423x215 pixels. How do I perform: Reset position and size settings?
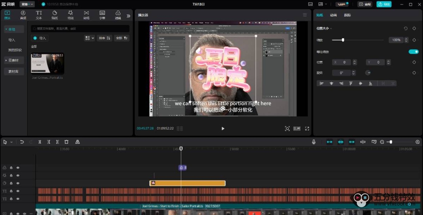(405, 28)
